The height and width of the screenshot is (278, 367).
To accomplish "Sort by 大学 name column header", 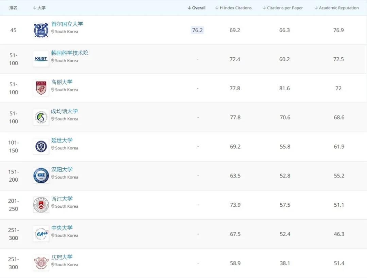I will pyautogui.click(x=39, y=8).
